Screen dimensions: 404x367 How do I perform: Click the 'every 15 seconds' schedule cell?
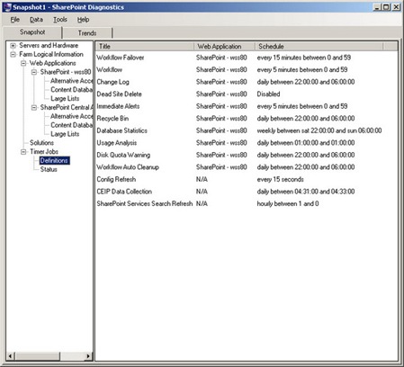[x=280, y=179]
